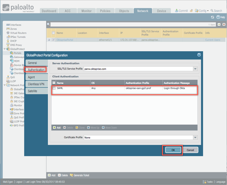Open Help via question mark icon
This screenshot has height=185, width=227.
tap(218, 17)
